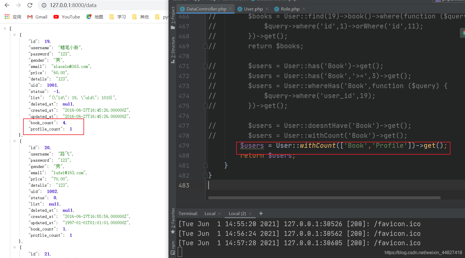
Task: Open the 其他 bookmark folder
Action: 140,17
